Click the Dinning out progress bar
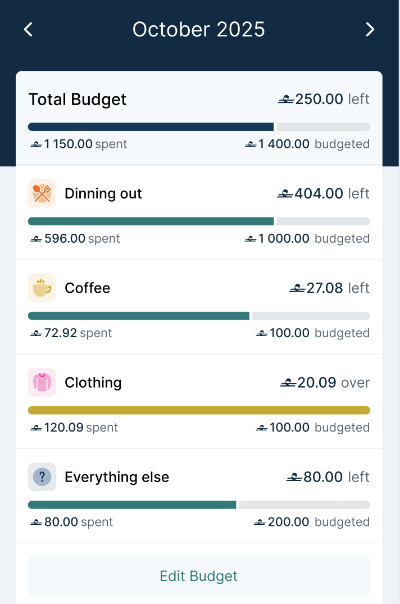 pos(199,221)
